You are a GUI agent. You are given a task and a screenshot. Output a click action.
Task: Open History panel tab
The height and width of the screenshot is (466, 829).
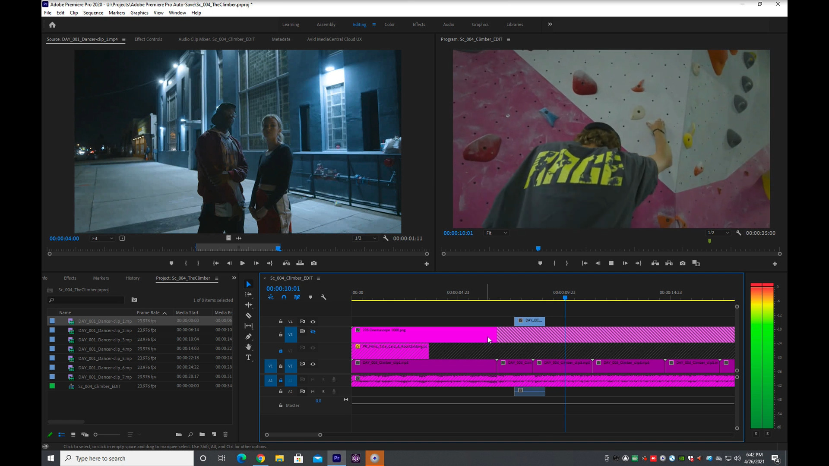coord(133,278)
